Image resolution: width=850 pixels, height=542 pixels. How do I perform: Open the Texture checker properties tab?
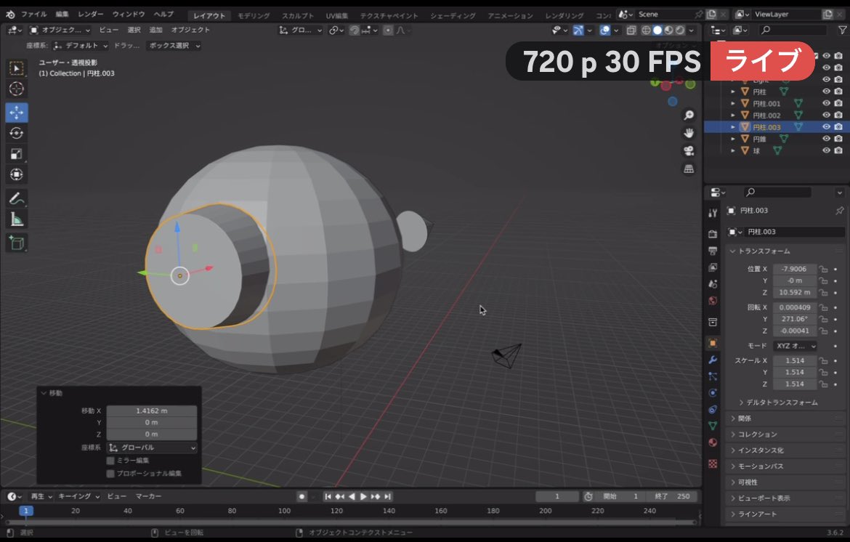point(713,464)
